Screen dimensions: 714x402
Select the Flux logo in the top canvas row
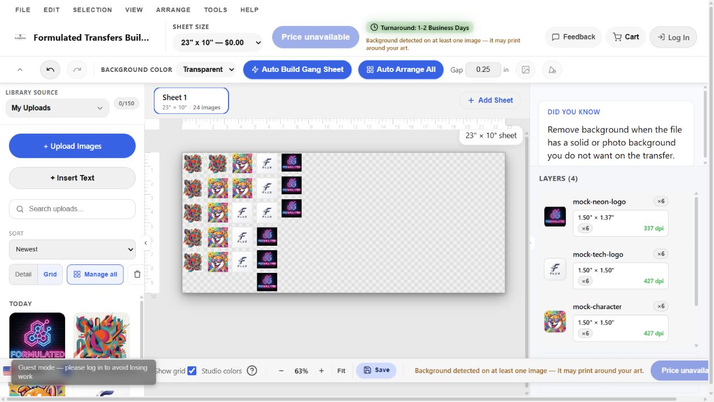267,164
